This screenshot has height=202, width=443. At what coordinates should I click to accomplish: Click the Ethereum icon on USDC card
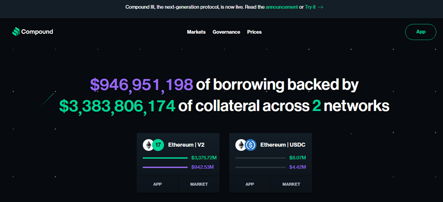(241, 145)
